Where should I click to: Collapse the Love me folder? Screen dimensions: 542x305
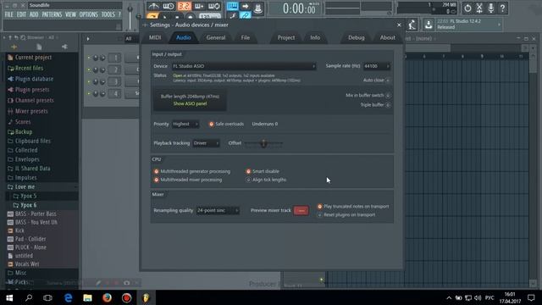(x=25, y=186)
